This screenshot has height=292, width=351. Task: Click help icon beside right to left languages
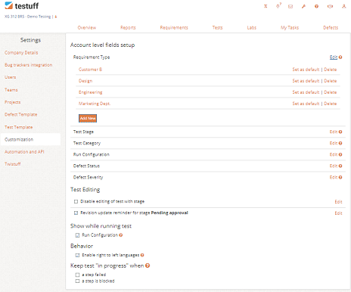point(142,255)
